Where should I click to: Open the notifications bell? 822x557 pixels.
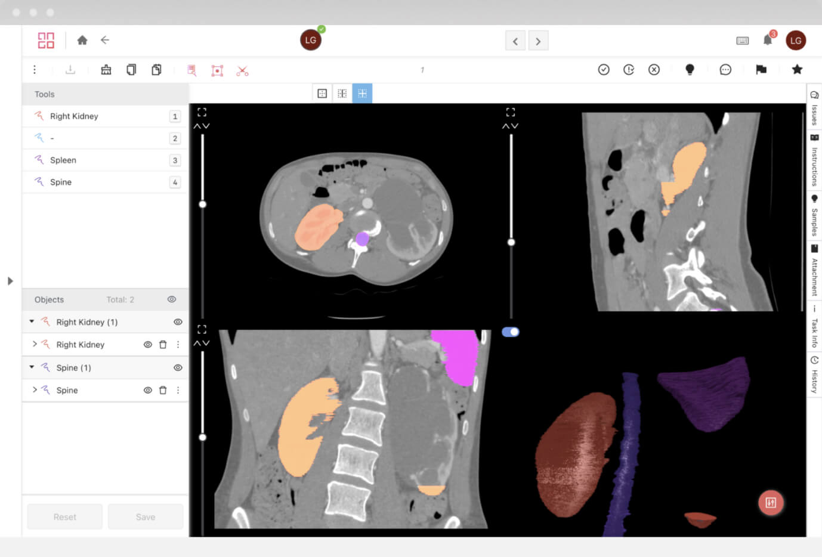click(768, 40)
